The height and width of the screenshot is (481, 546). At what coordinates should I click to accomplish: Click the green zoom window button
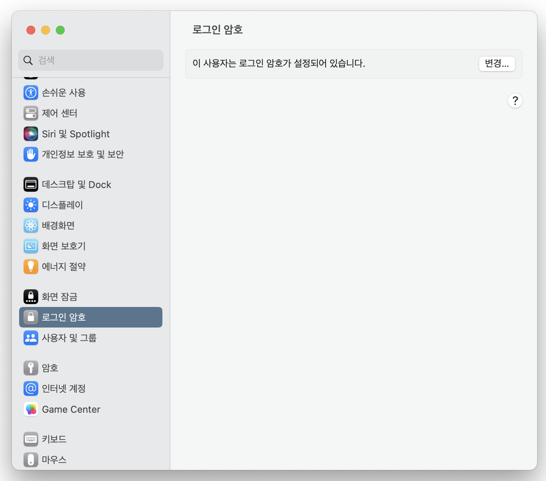[60, 30]
